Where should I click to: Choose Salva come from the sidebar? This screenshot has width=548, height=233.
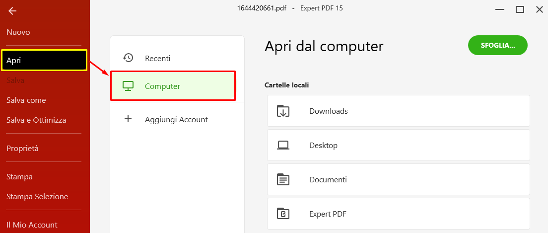coord(26,100)
